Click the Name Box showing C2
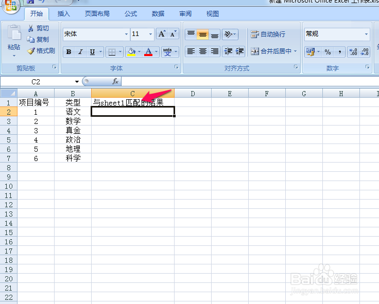The height and width of the screenshot is (304, 379). pos(36,82)
